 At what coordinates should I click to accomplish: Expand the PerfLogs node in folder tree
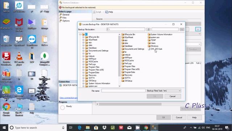pos(83,64)
